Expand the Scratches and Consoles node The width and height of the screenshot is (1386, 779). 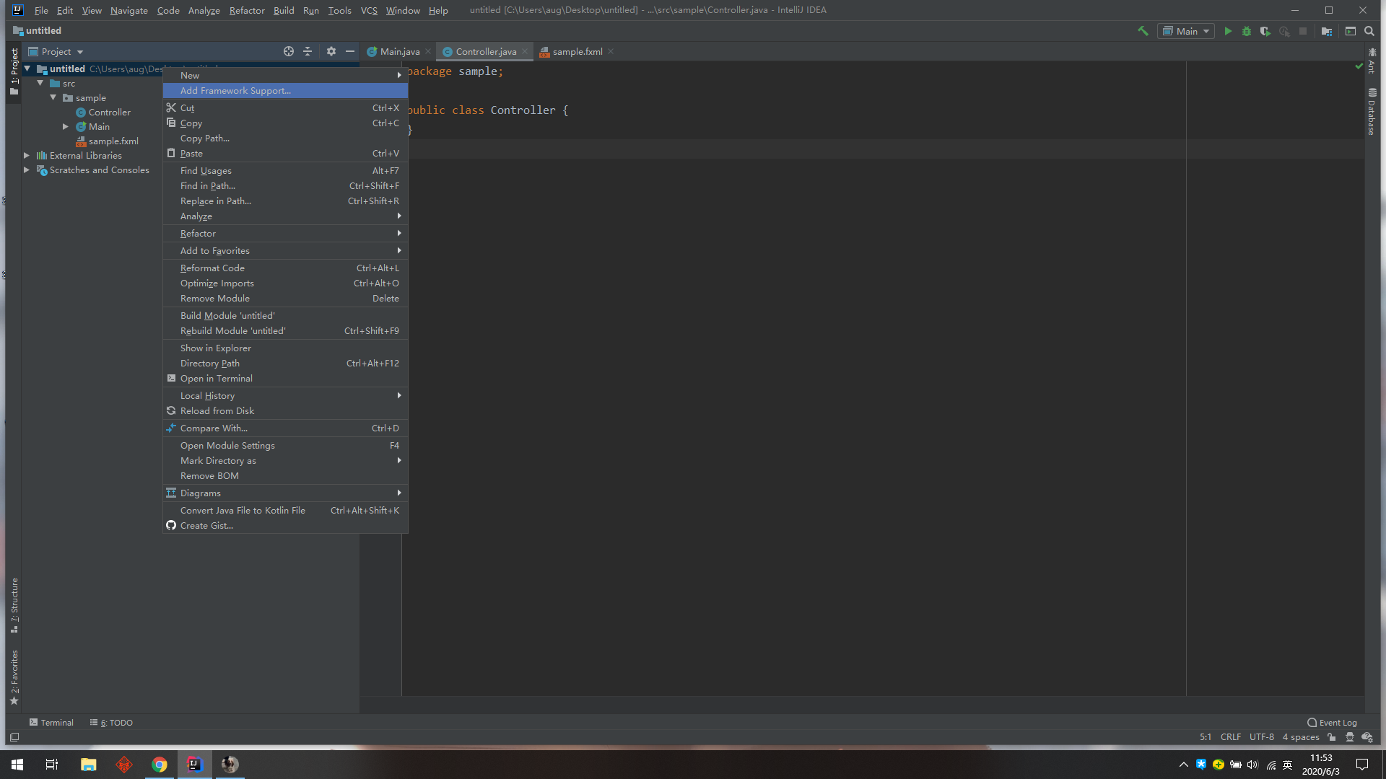(x=27, y=170)
